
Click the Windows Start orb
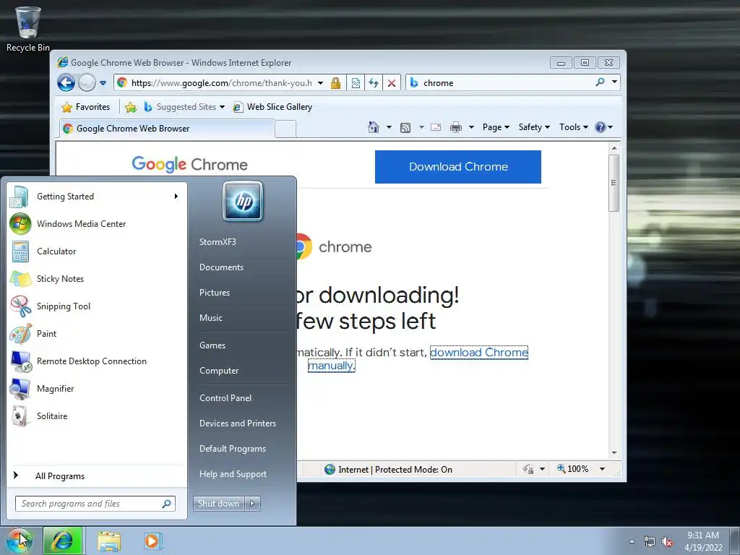pyautogui.click(x=19, y=541)
